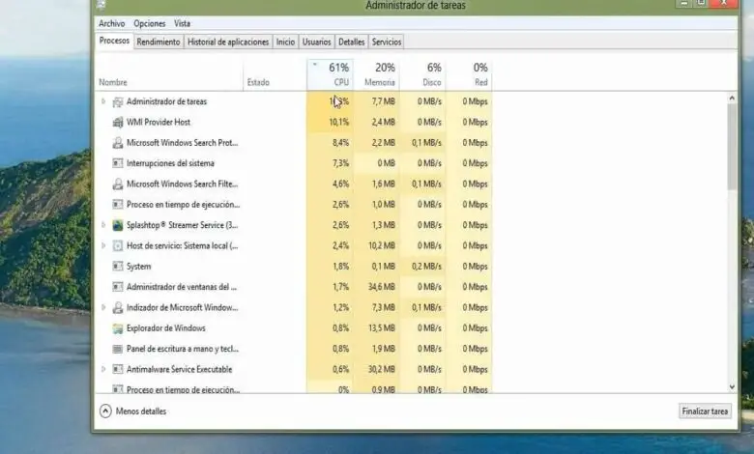The width and height of the screenshot is (754, 454).
Task: Click the Menos detalles circle arrow icon
Action: click(x=105, y=411)
